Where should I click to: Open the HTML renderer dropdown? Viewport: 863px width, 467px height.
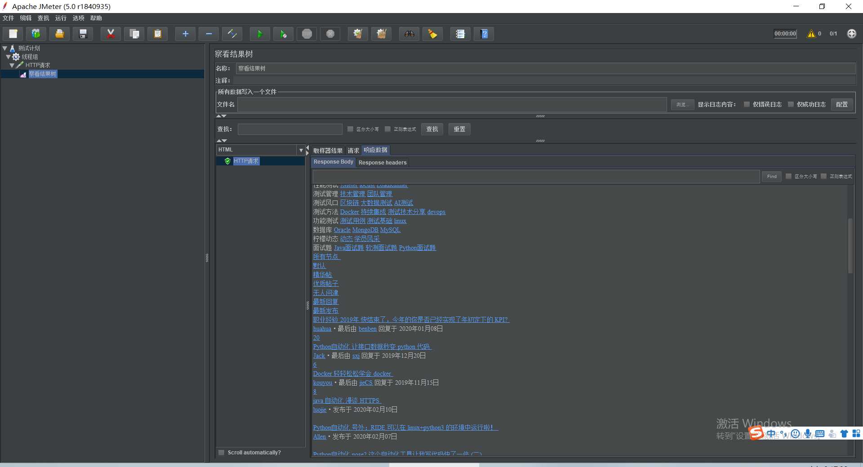click(301, 150)
